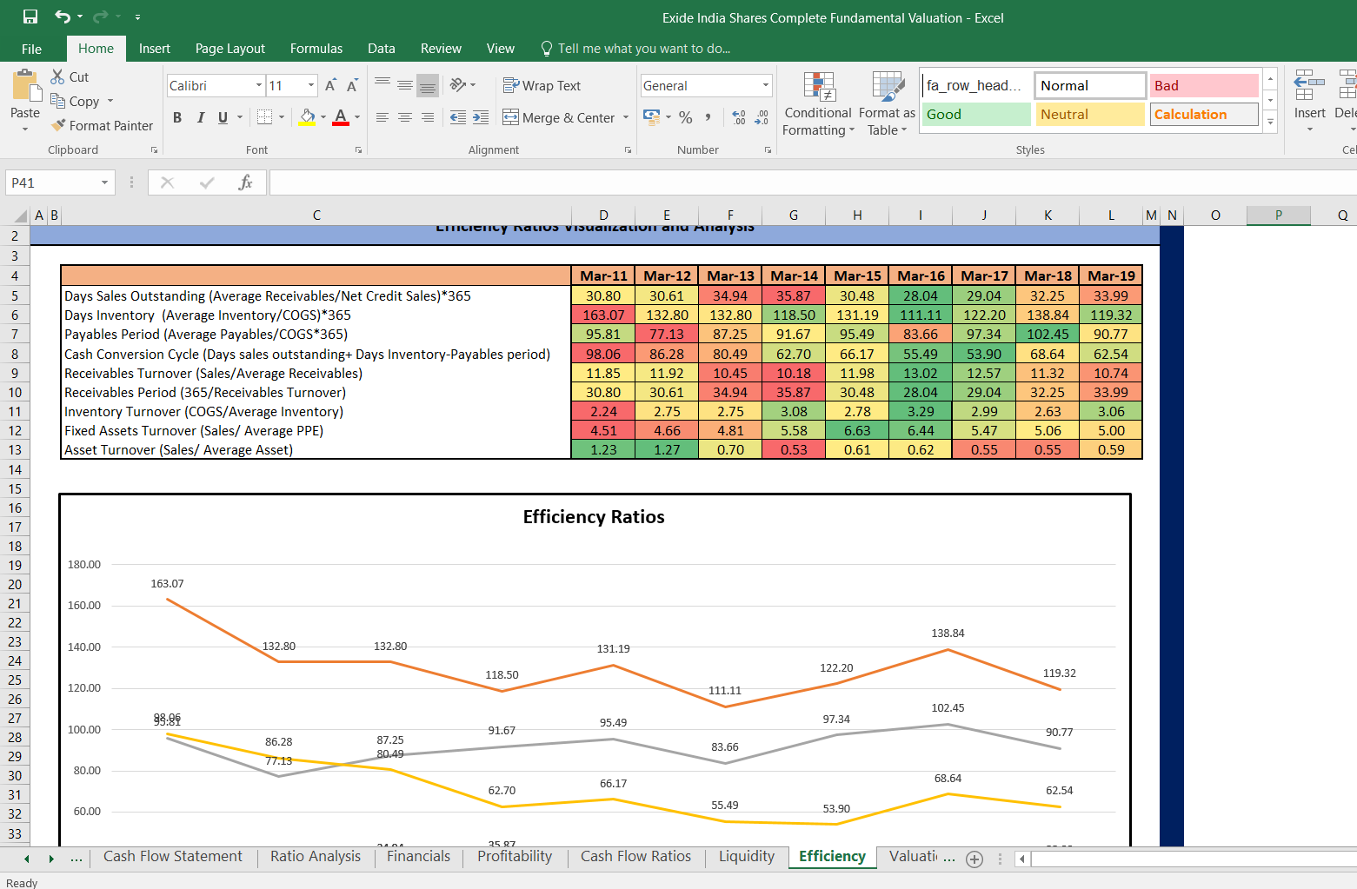1357x889 pixels.
Task: Apply cell Borders icon
Action: tap(265, 117)
